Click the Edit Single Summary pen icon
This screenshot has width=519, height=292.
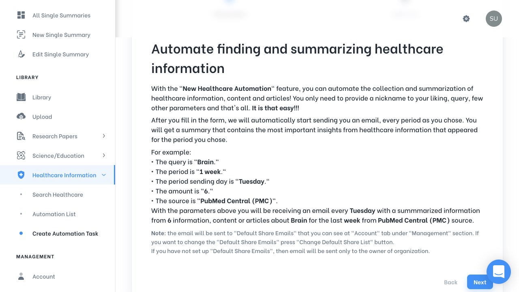pos(21,54)
